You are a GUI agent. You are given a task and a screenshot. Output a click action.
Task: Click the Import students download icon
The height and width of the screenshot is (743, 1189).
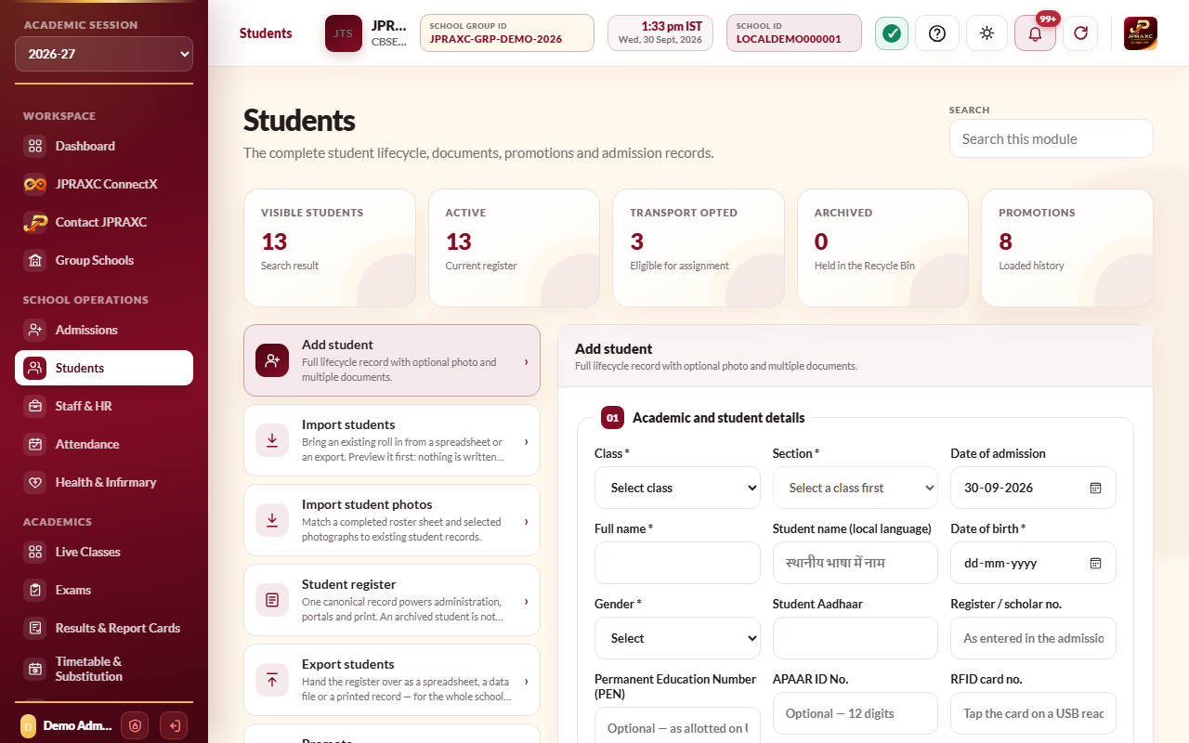(x=272, y=440)
